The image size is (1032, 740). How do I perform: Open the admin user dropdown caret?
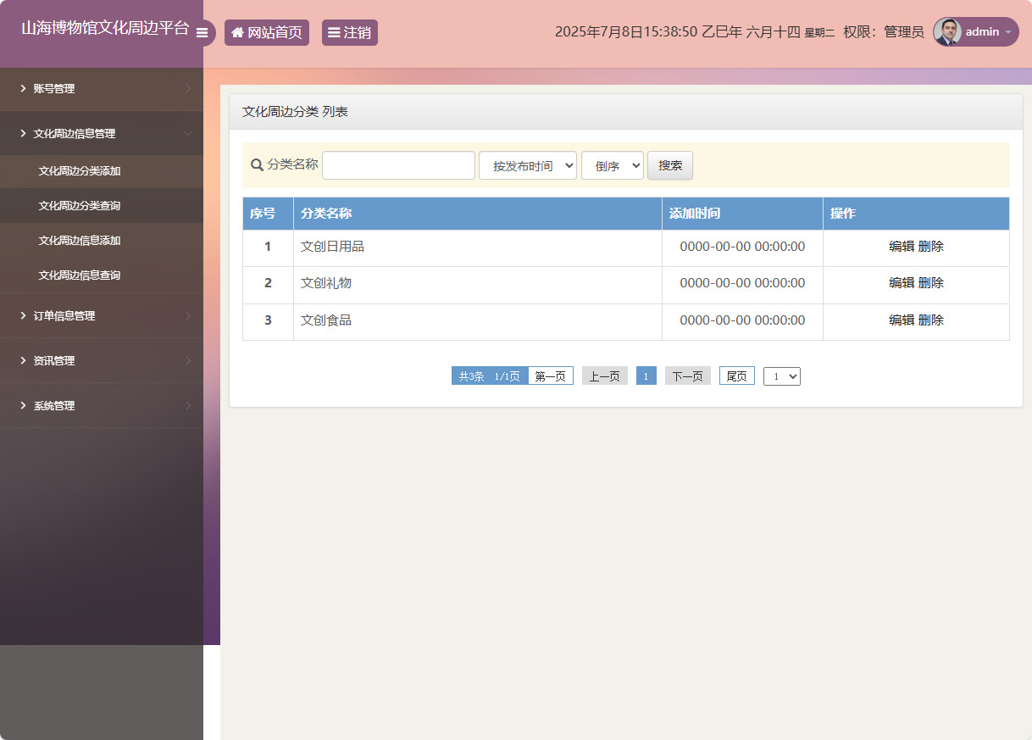coord(1008,32)
